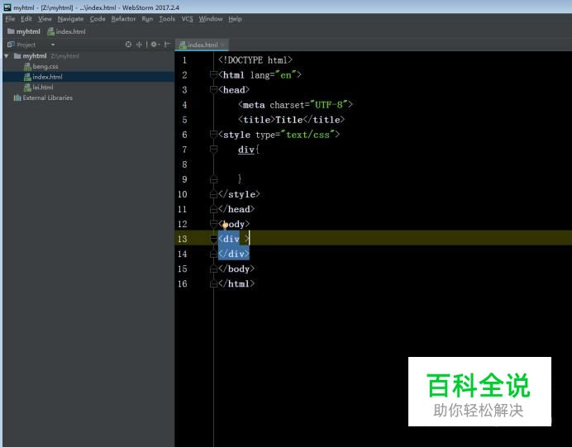Image resolution: width=572 pixels, height=447 pixels.
Task: Close the index.html editor tab
Action: [223, 45]
